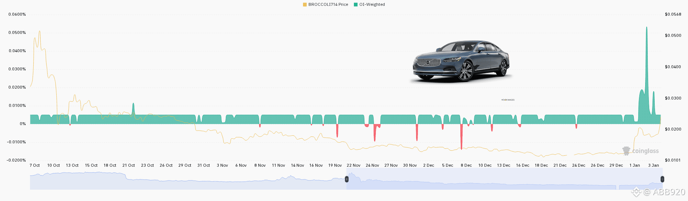Image resolution: width=688 pixels, height=201 pixels.
Task: Click the 1 Jan date axis label
Action: (635, 165)
